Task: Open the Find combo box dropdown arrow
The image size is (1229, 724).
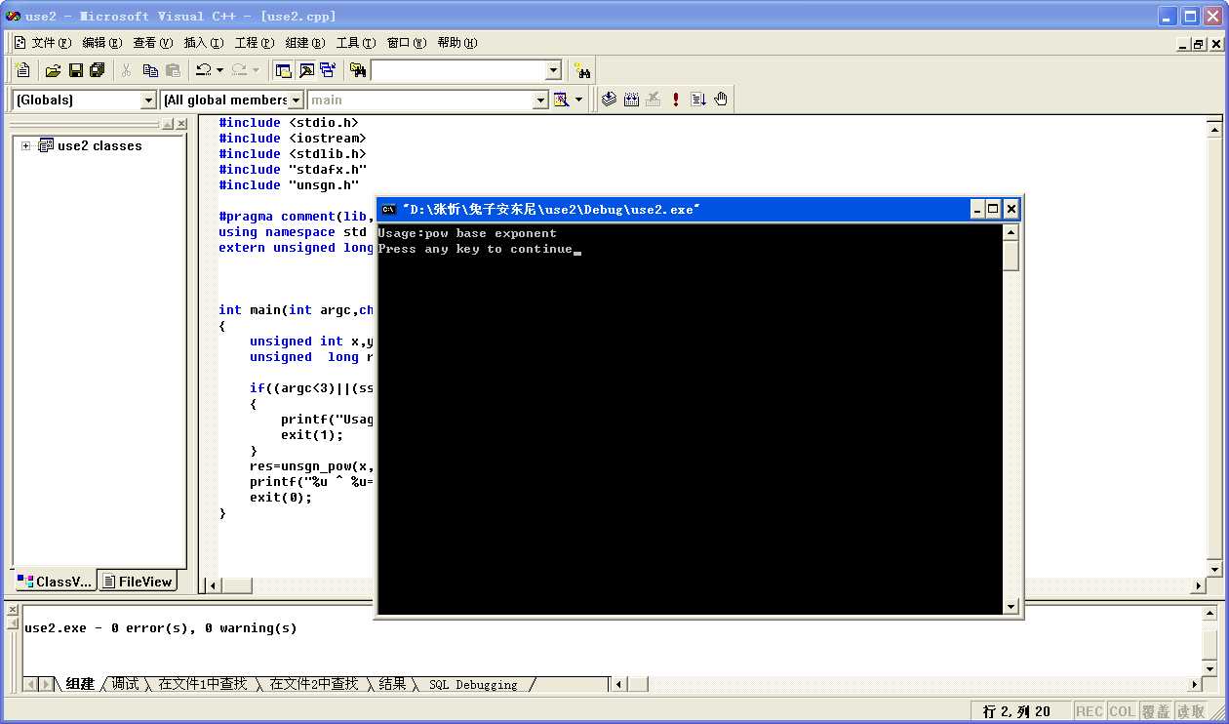Action: pos(553,70)
